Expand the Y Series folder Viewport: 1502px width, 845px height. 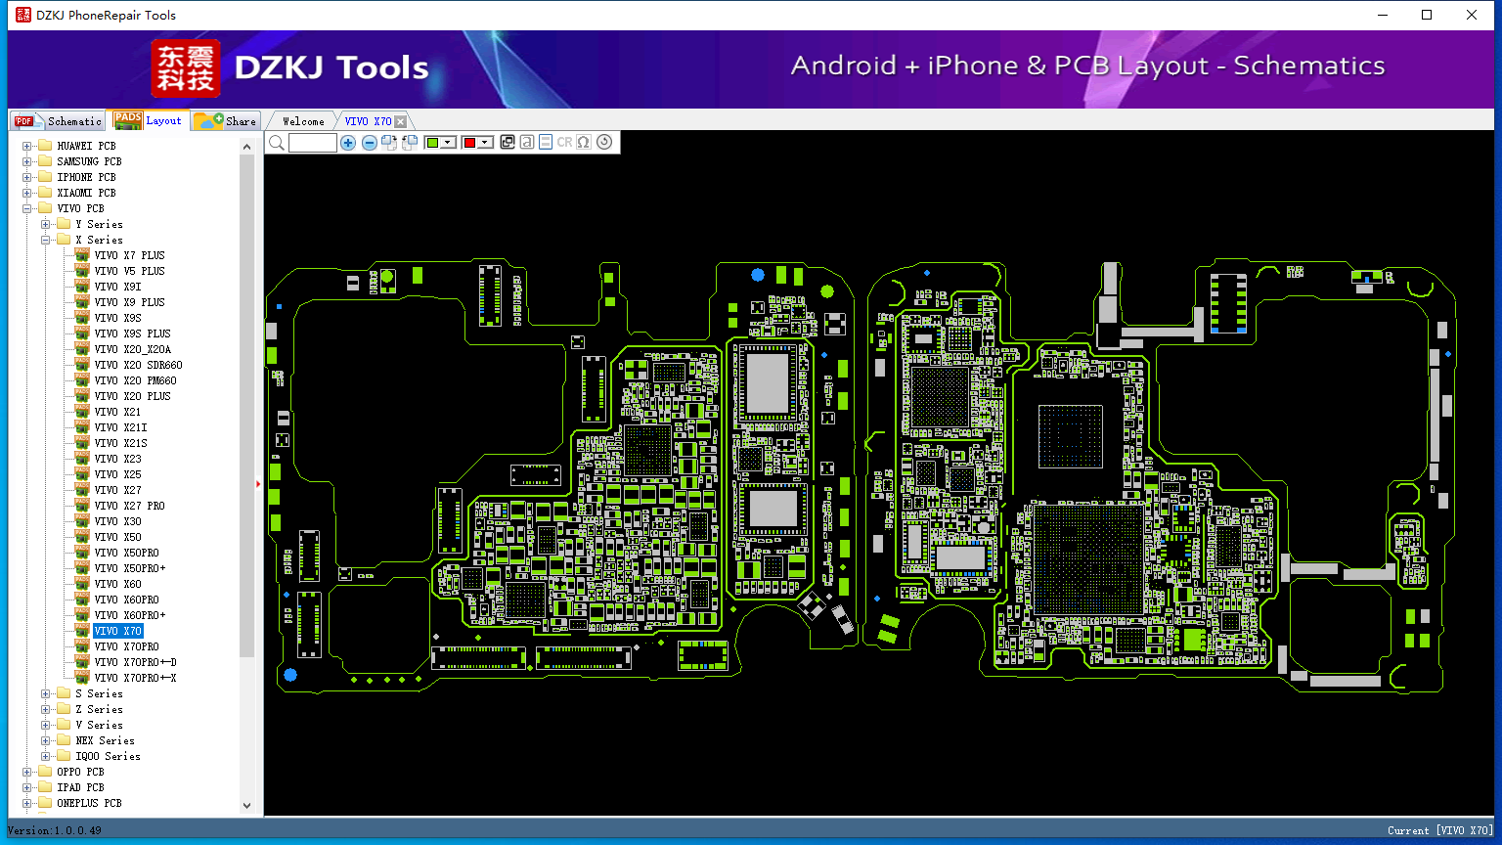coord(46,224)
